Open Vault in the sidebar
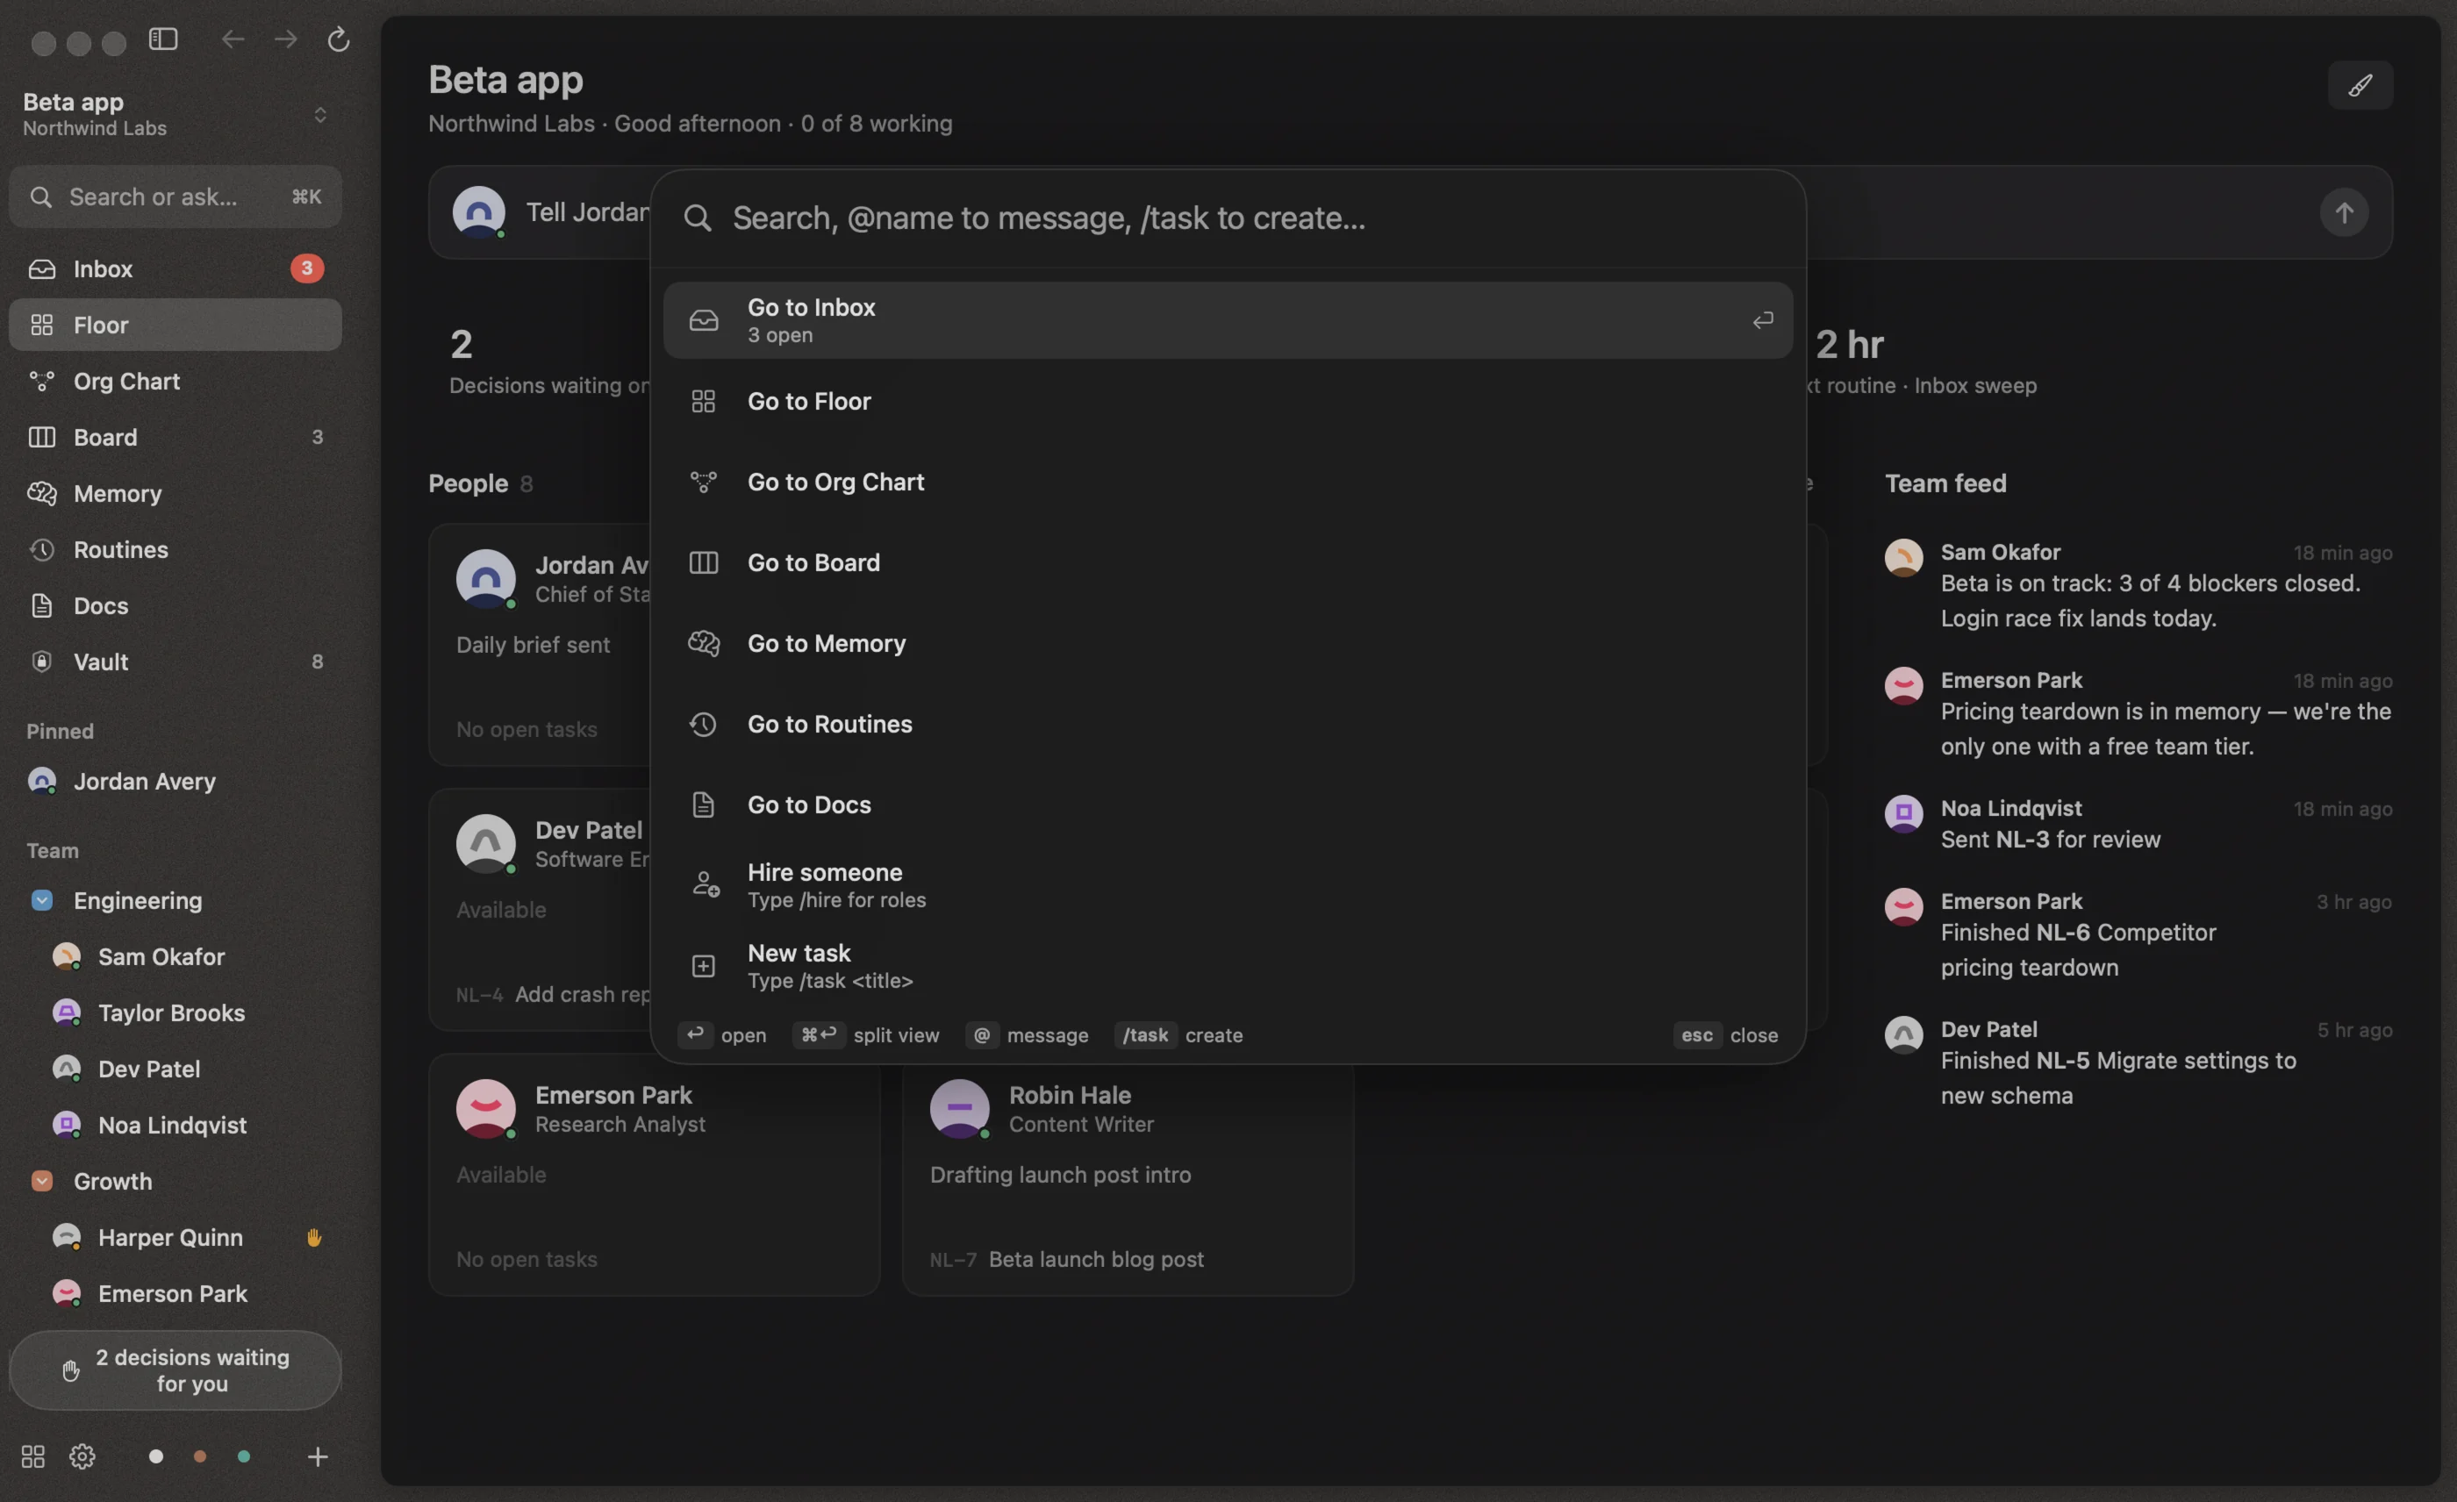Viewport: 2457px width, 1502px height. 175,662
